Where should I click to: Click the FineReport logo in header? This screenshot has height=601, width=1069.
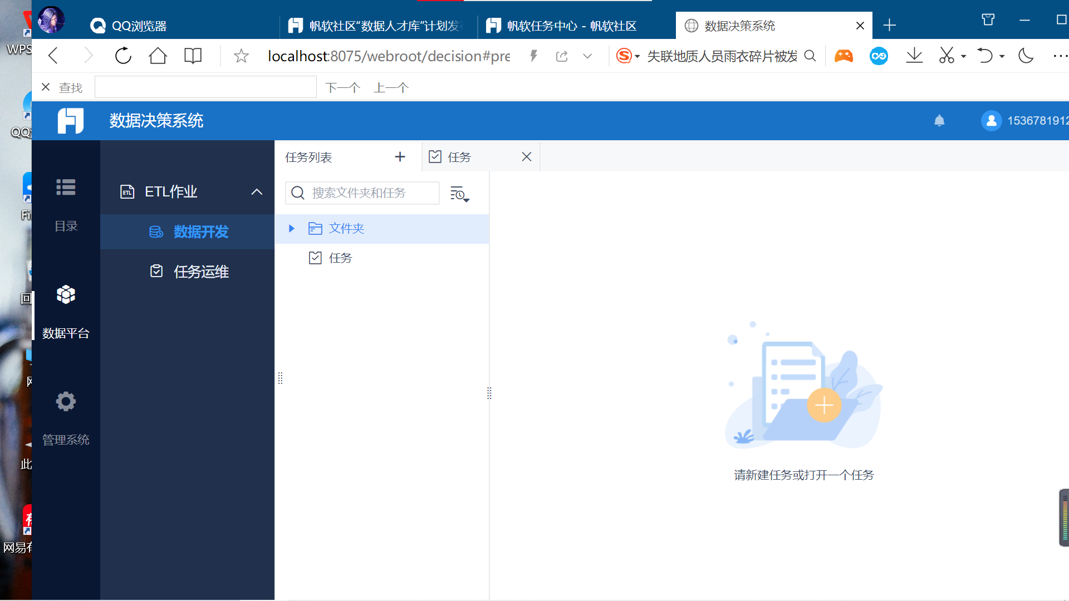(x=71, y=120)
